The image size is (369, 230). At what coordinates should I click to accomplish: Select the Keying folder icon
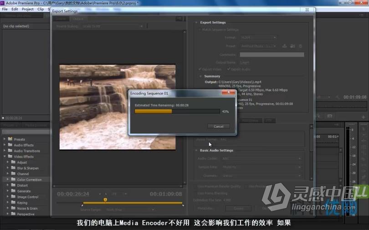[x=13, y=203]
